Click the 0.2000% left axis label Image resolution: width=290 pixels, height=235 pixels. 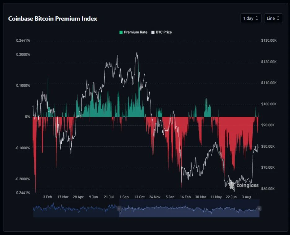23,54
